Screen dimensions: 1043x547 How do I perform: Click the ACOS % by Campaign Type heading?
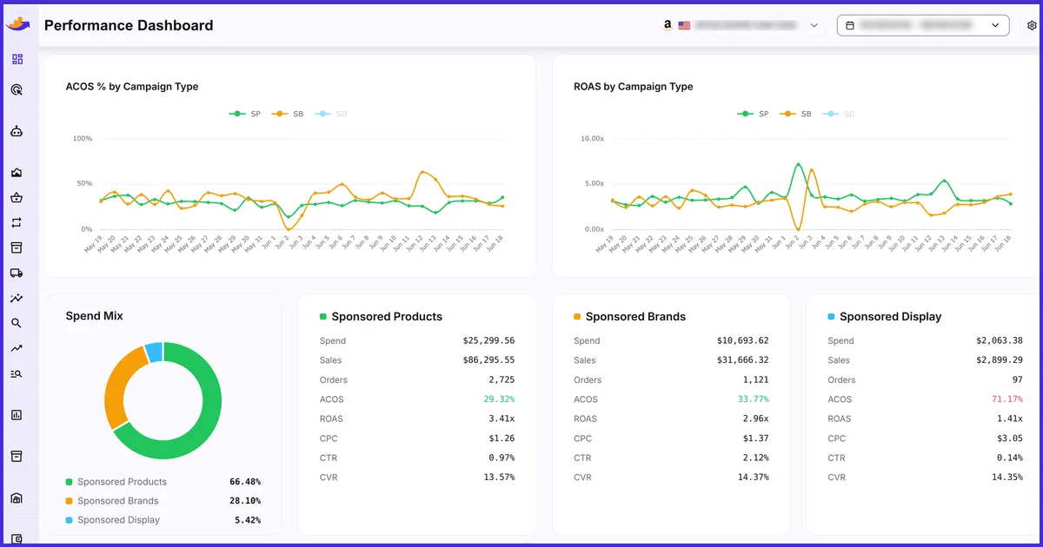point(132,87)
